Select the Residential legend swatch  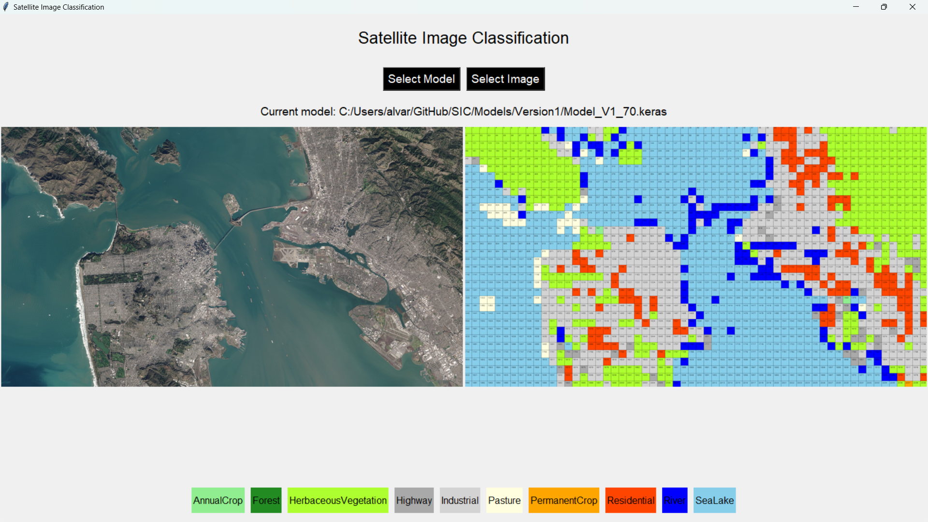(631, 500)
